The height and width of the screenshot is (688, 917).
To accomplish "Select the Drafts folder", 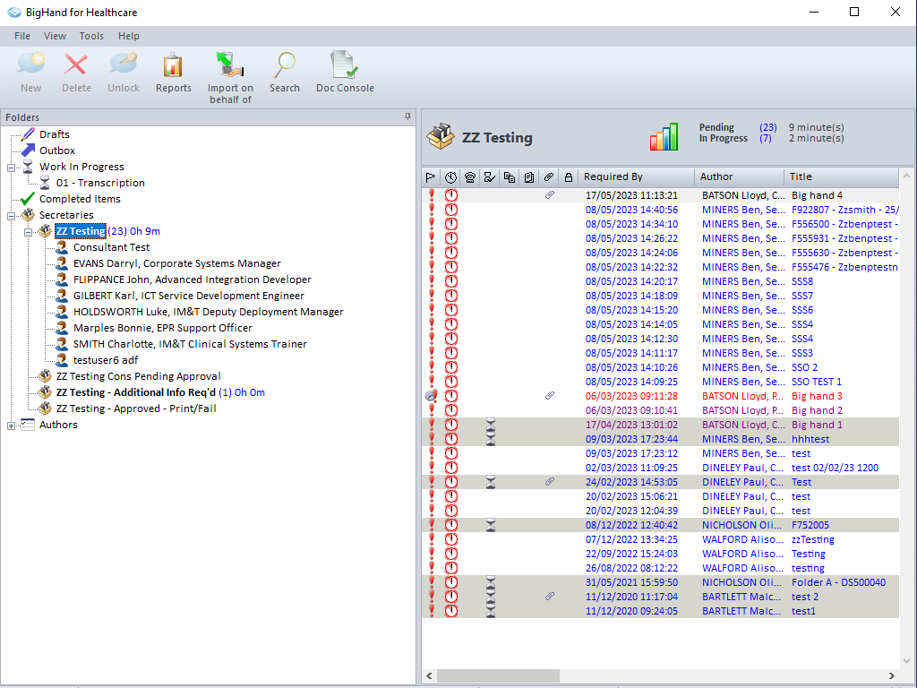I will (x=55, y=134).
